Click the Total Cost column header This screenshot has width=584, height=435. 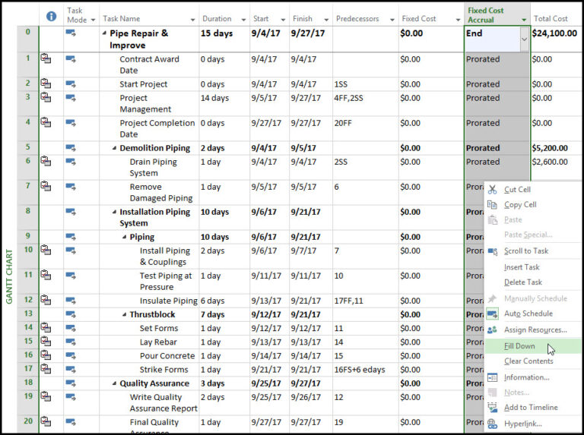[557, 15]
